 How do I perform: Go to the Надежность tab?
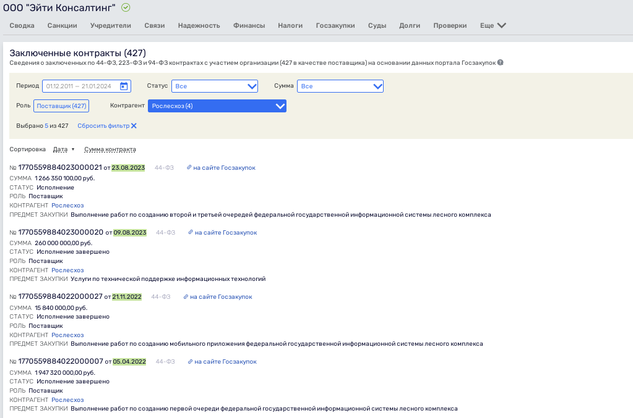199,25
